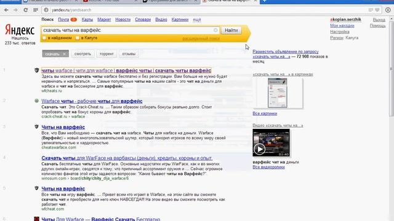Image resolution: width=394 pixels, height=221 pixels.
Task: Click the winosum.com board URL
Action: coord(85,179)
